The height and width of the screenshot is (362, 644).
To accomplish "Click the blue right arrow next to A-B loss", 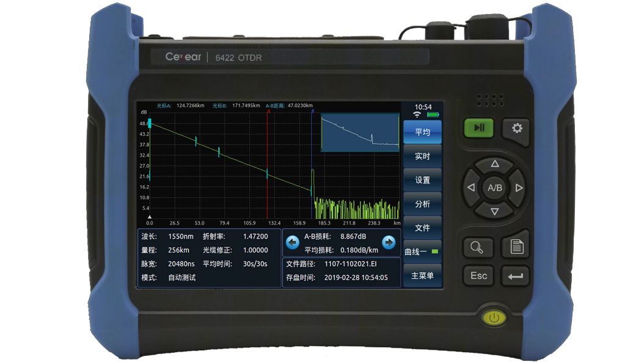I will pos(389,243).
